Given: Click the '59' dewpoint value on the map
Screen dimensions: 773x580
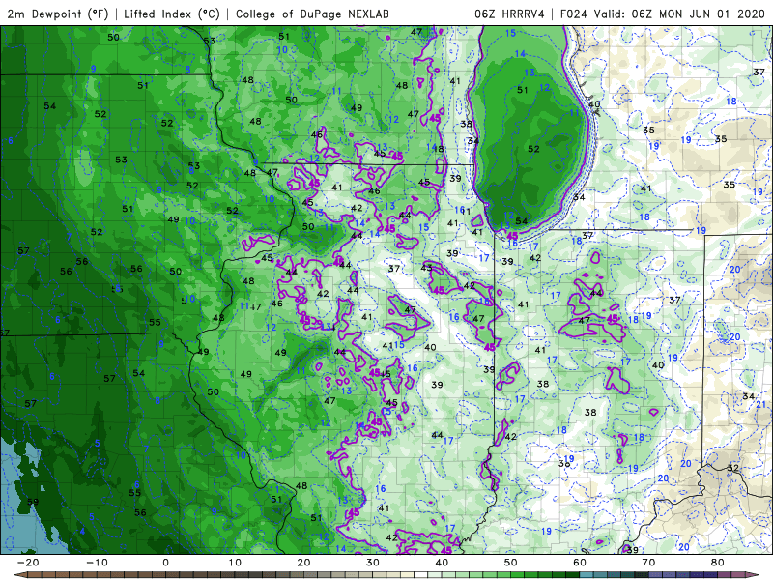Looking at the screenshot, I should pos(33,502).
